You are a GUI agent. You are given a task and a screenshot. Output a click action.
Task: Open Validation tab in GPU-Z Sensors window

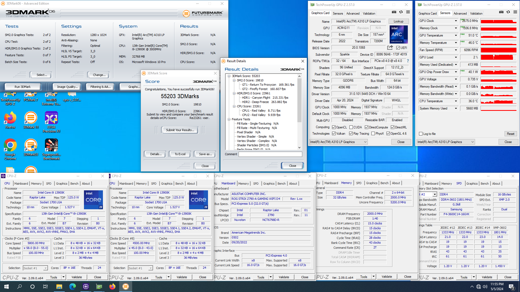coord(476,13)
